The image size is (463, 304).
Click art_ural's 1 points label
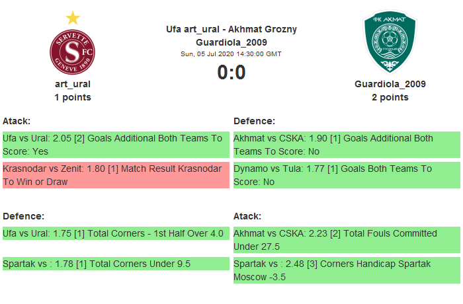pos(73,97)
